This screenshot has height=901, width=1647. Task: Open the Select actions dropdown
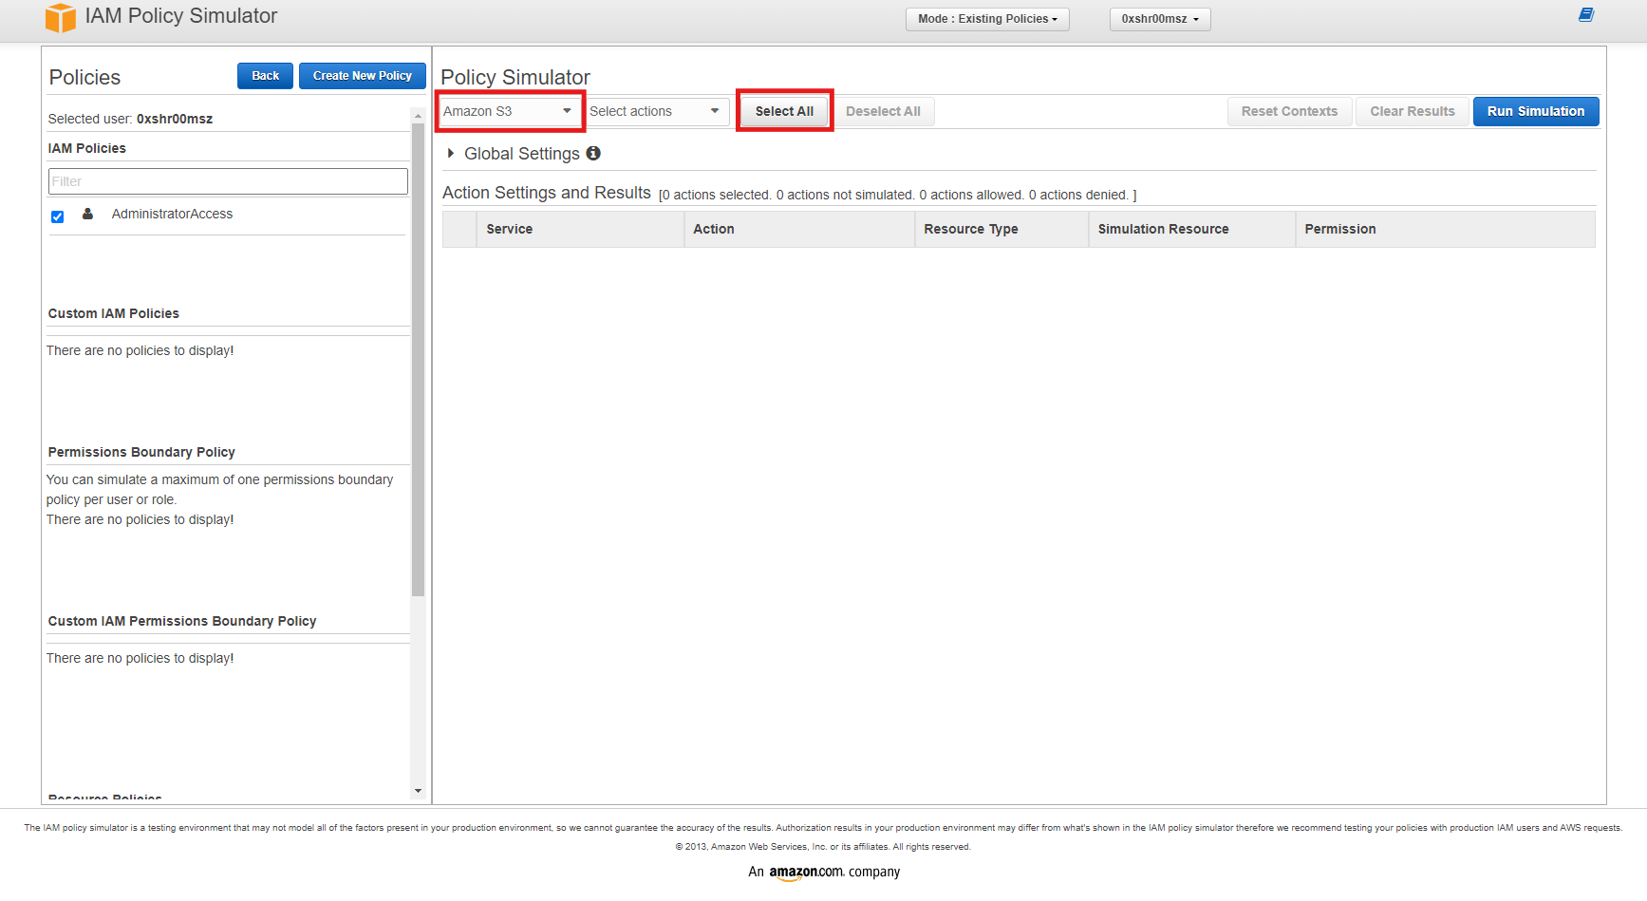[655, 111]
